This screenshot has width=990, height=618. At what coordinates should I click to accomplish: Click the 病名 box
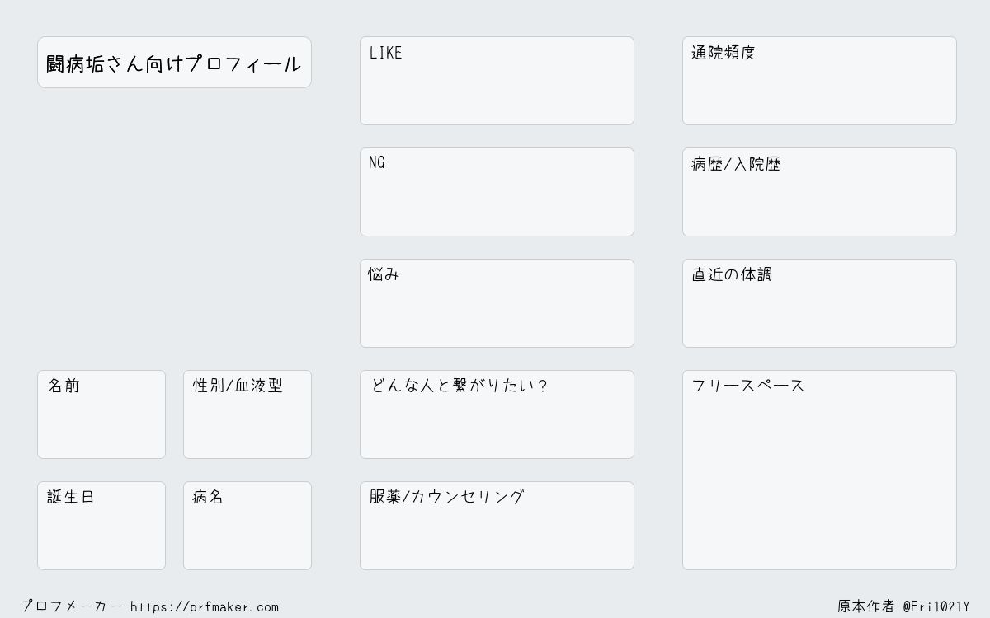pyautogui.click(x=247, y=526)
